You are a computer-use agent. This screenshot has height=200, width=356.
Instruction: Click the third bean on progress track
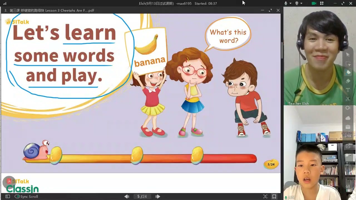(197, 155)
